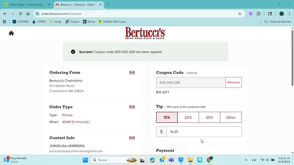Click the ASAP (5 mins est.) link
This screenshot has height=165, width=294.
tap(76, 122)
